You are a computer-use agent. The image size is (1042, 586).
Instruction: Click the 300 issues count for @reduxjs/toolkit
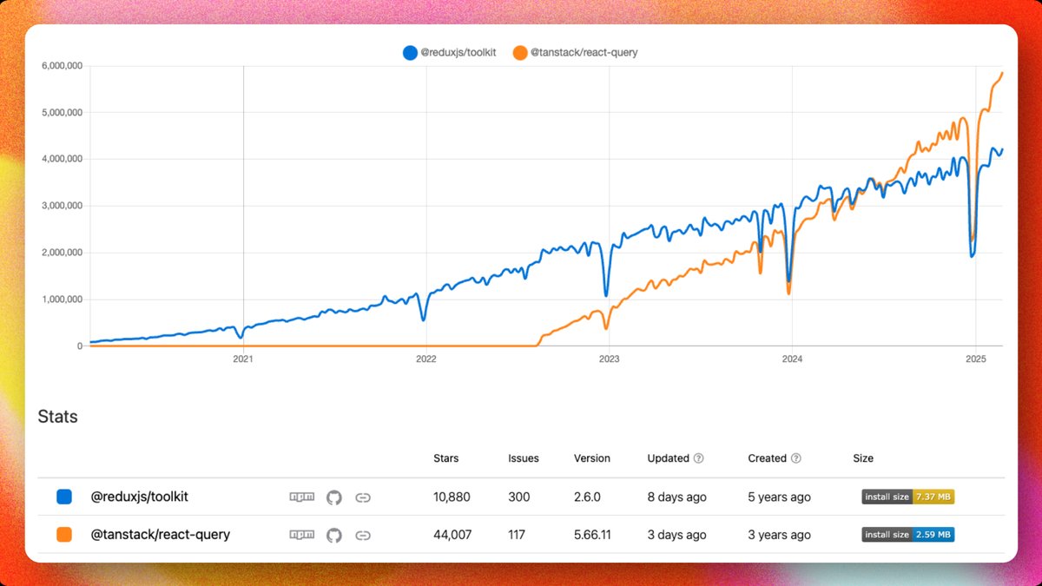tap(518, 497)
